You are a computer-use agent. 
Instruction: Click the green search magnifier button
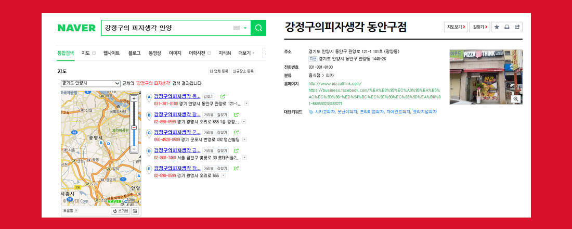[x=258, y=28]
